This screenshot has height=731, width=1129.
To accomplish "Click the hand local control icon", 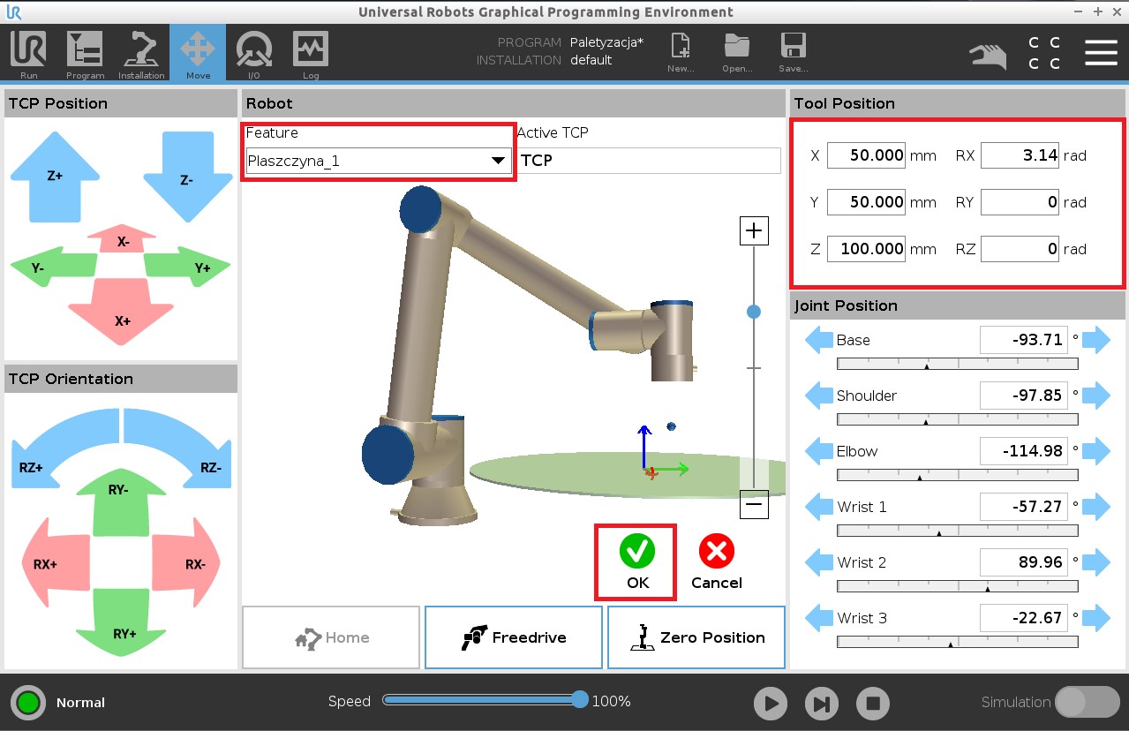I will point(989,55).
